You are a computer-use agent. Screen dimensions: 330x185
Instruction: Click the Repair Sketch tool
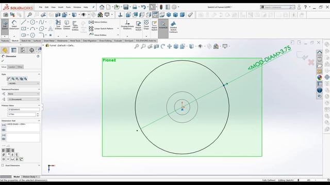click(138, 26)
